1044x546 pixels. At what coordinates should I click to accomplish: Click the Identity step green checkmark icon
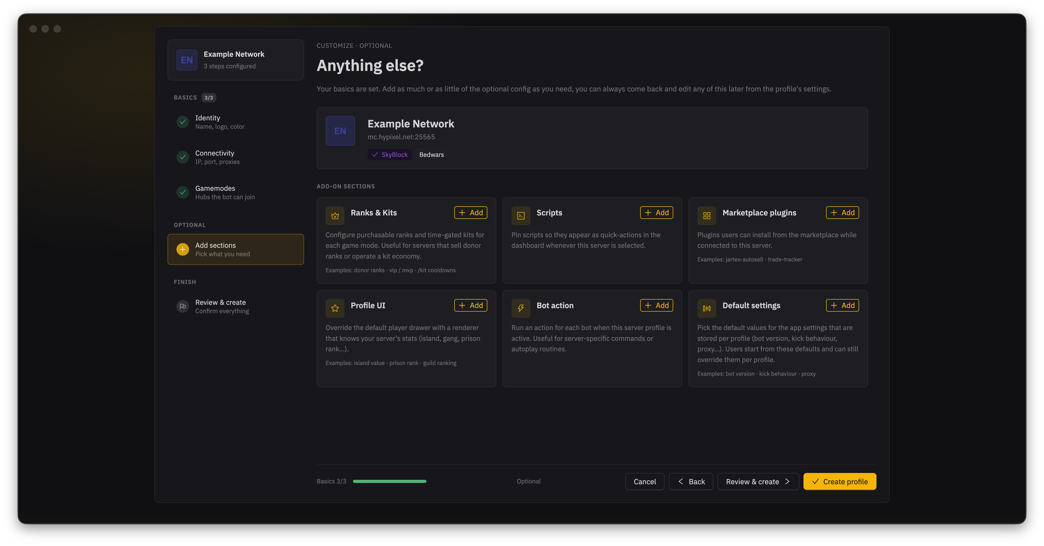coord(183,122)
